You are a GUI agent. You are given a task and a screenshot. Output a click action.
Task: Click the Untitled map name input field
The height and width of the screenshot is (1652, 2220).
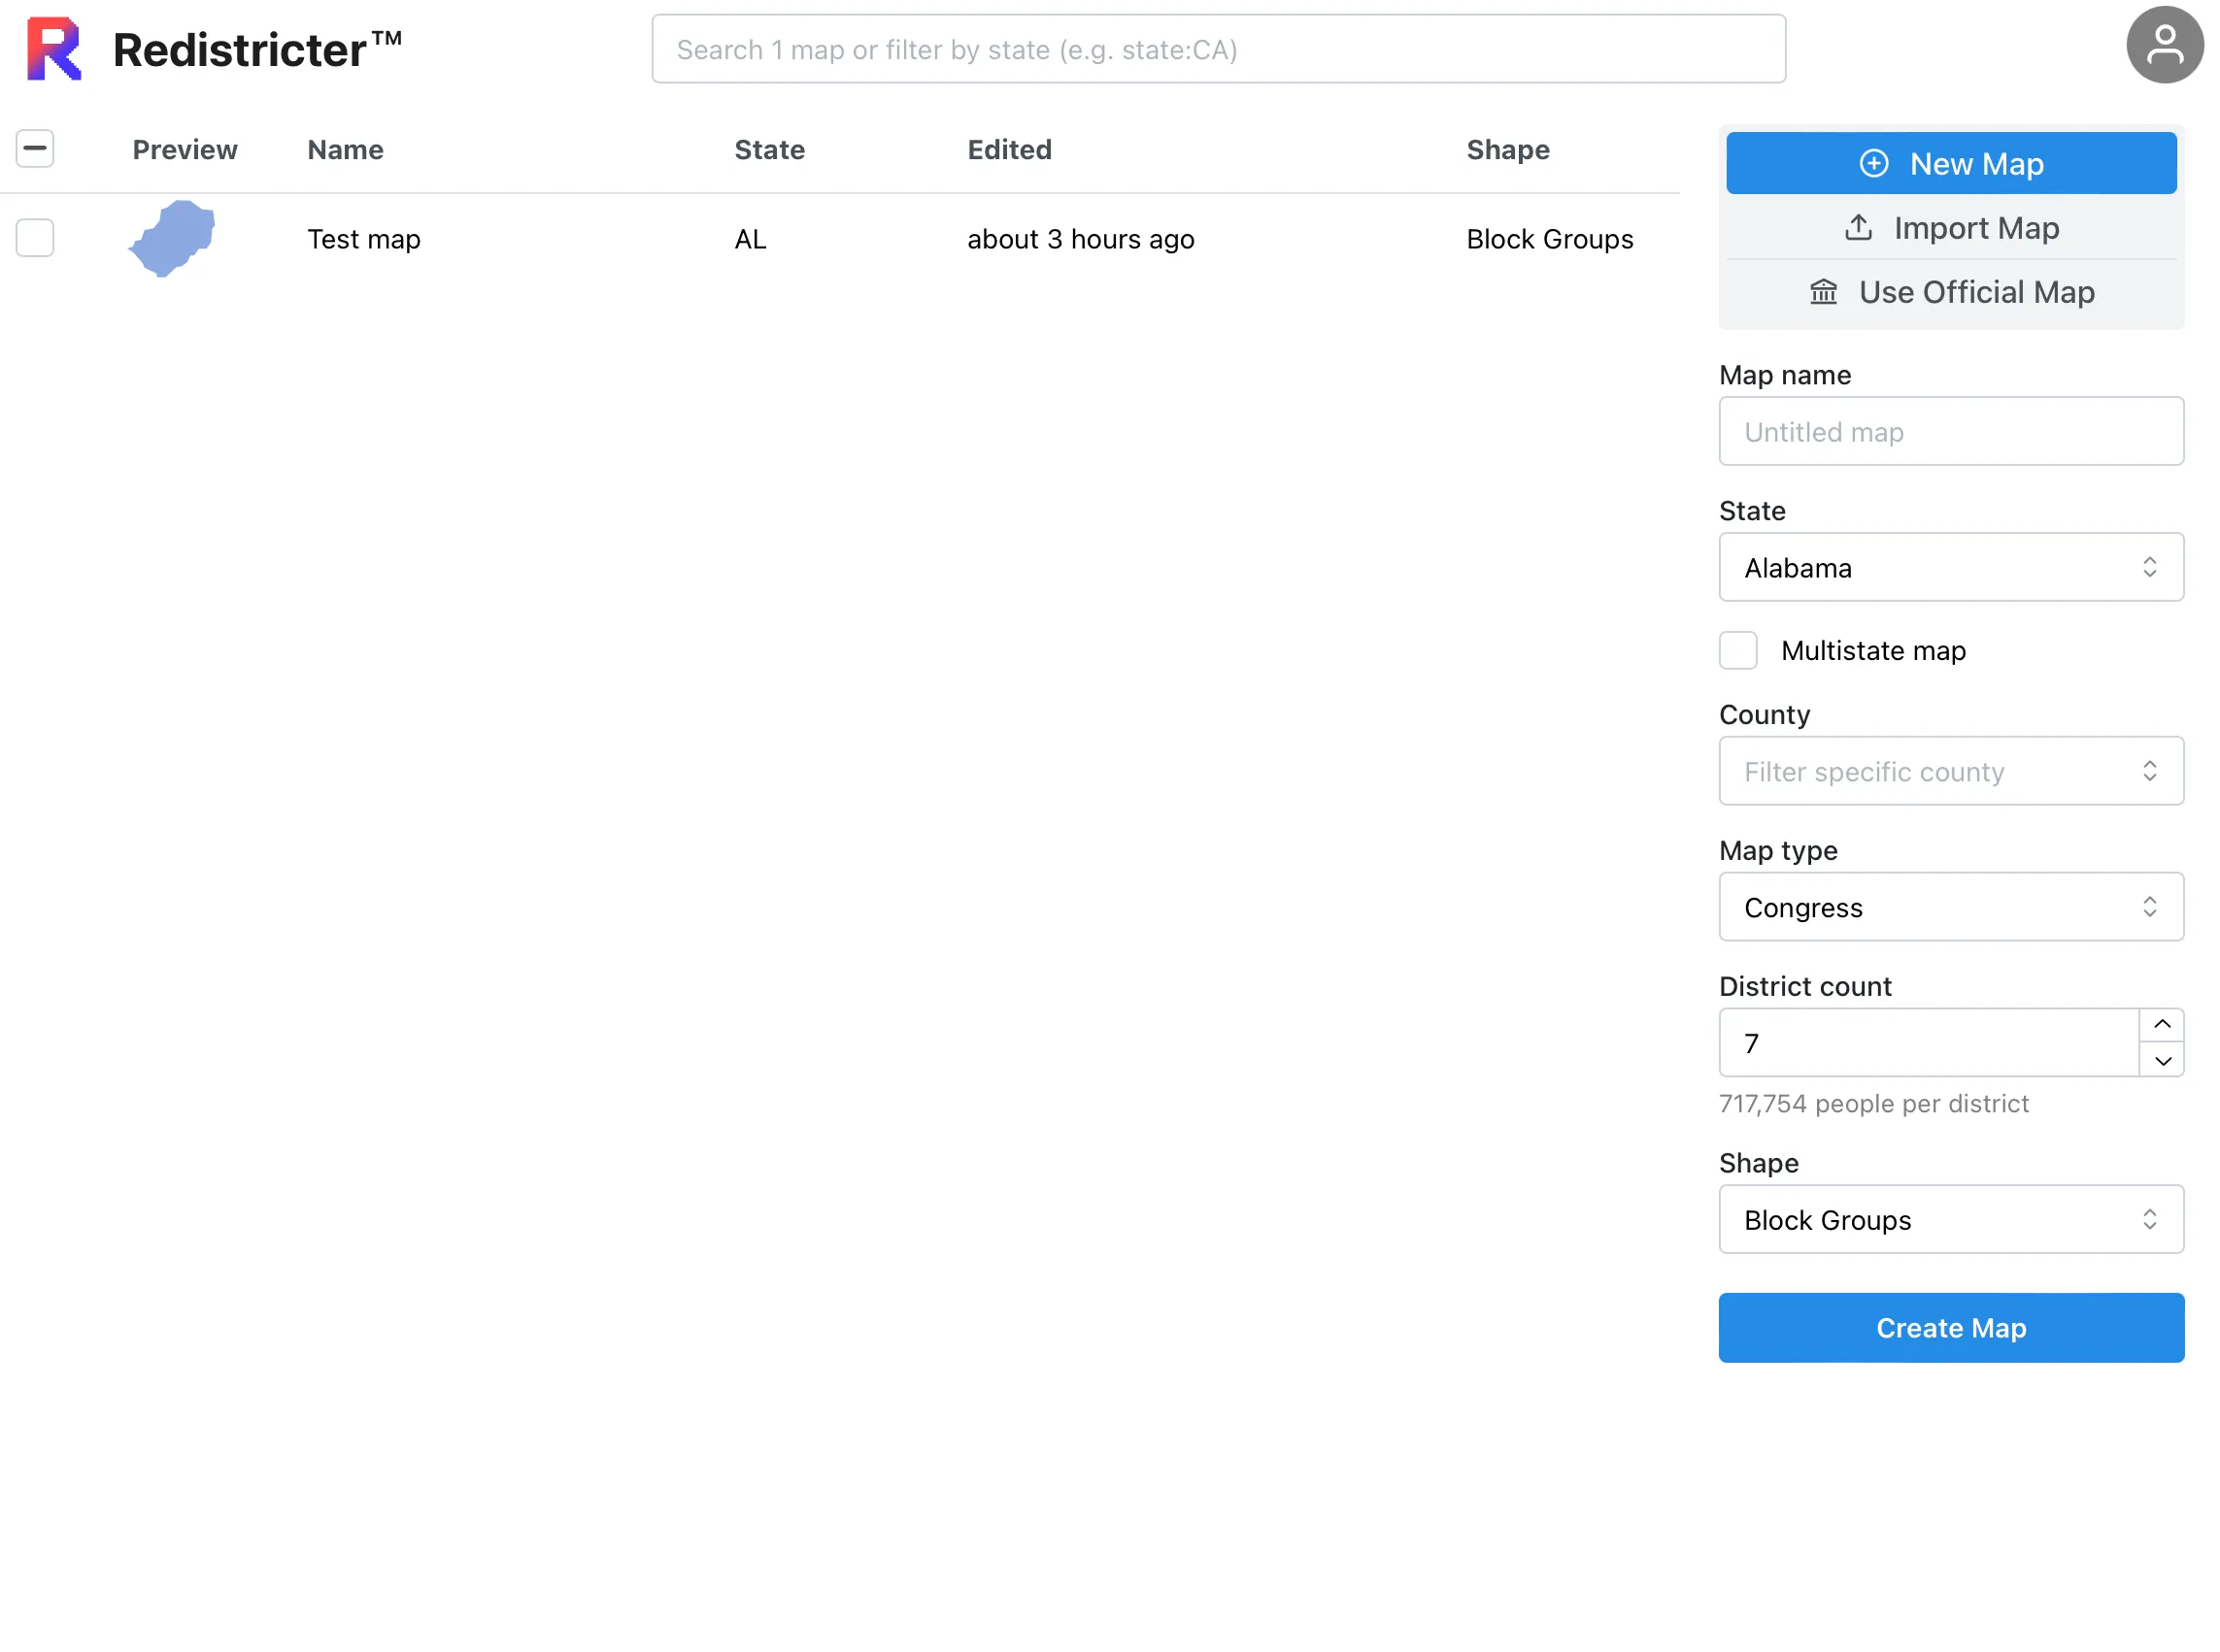tap(1949, 430)
